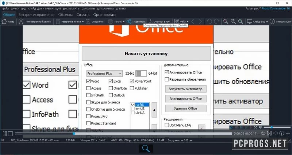Image resolution: width=292 pixels, height=155 pixels.
Task: Go back with the Назад home icon
Action: click(4, 21)
